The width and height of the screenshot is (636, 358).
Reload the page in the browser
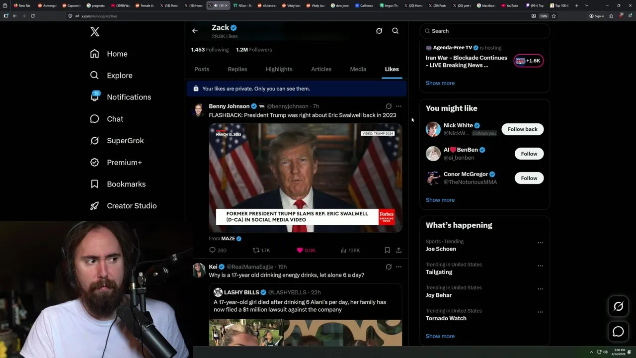coord(33,16)
